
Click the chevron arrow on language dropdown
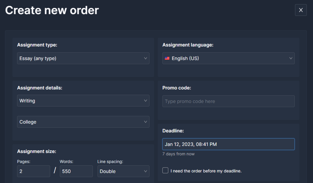(291, 58)
